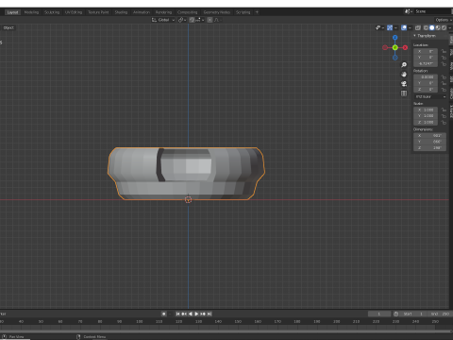Open the overlays options arrow

point(410,27)
